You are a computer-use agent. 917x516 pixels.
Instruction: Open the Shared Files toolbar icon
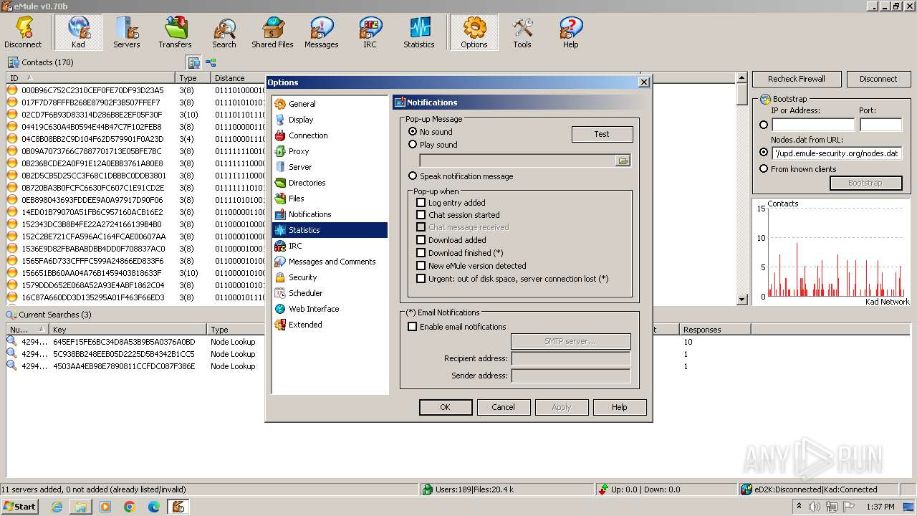coord(273,32)
